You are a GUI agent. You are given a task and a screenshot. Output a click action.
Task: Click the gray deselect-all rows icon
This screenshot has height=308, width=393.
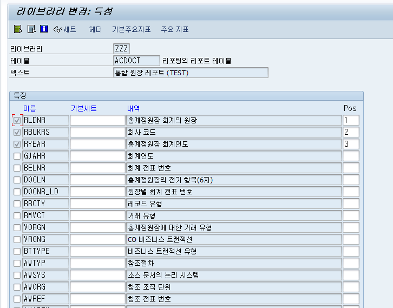point(31,29)
